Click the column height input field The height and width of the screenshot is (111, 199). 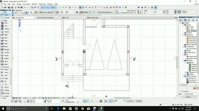[x=149, y=11]
